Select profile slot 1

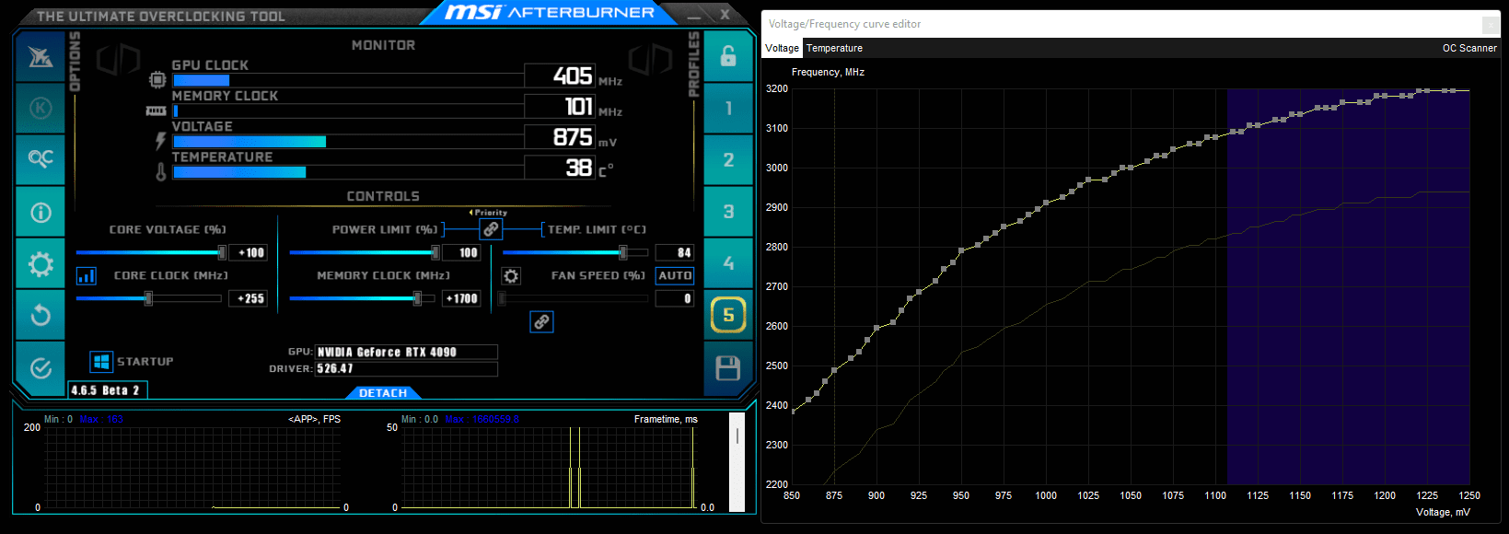(x=728, y=109)
